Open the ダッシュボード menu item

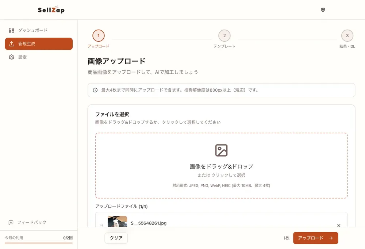(x=32, y=30)
